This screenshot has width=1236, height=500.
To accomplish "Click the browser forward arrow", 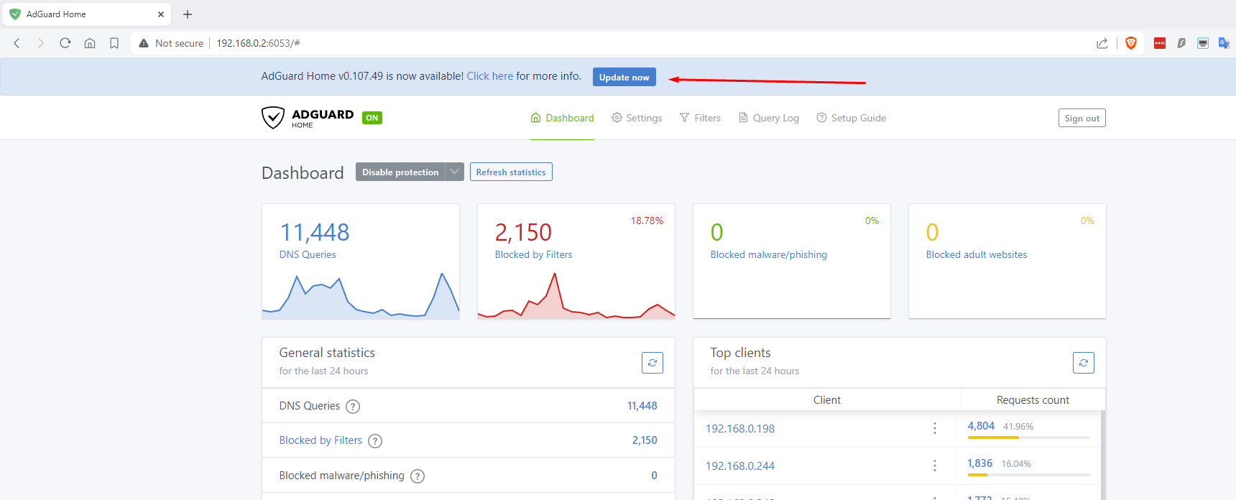I will click(41, 43).
